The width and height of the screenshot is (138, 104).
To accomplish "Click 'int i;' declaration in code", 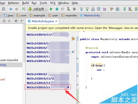I will coord(101,70).
